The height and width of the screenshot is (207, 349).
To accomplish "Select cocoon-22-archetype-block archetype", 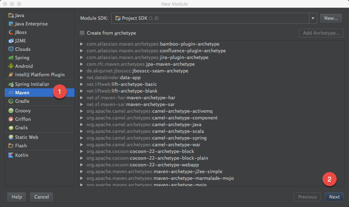I will 140,151.
